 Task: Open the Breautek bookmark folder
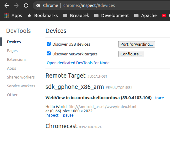pos(76,16)
